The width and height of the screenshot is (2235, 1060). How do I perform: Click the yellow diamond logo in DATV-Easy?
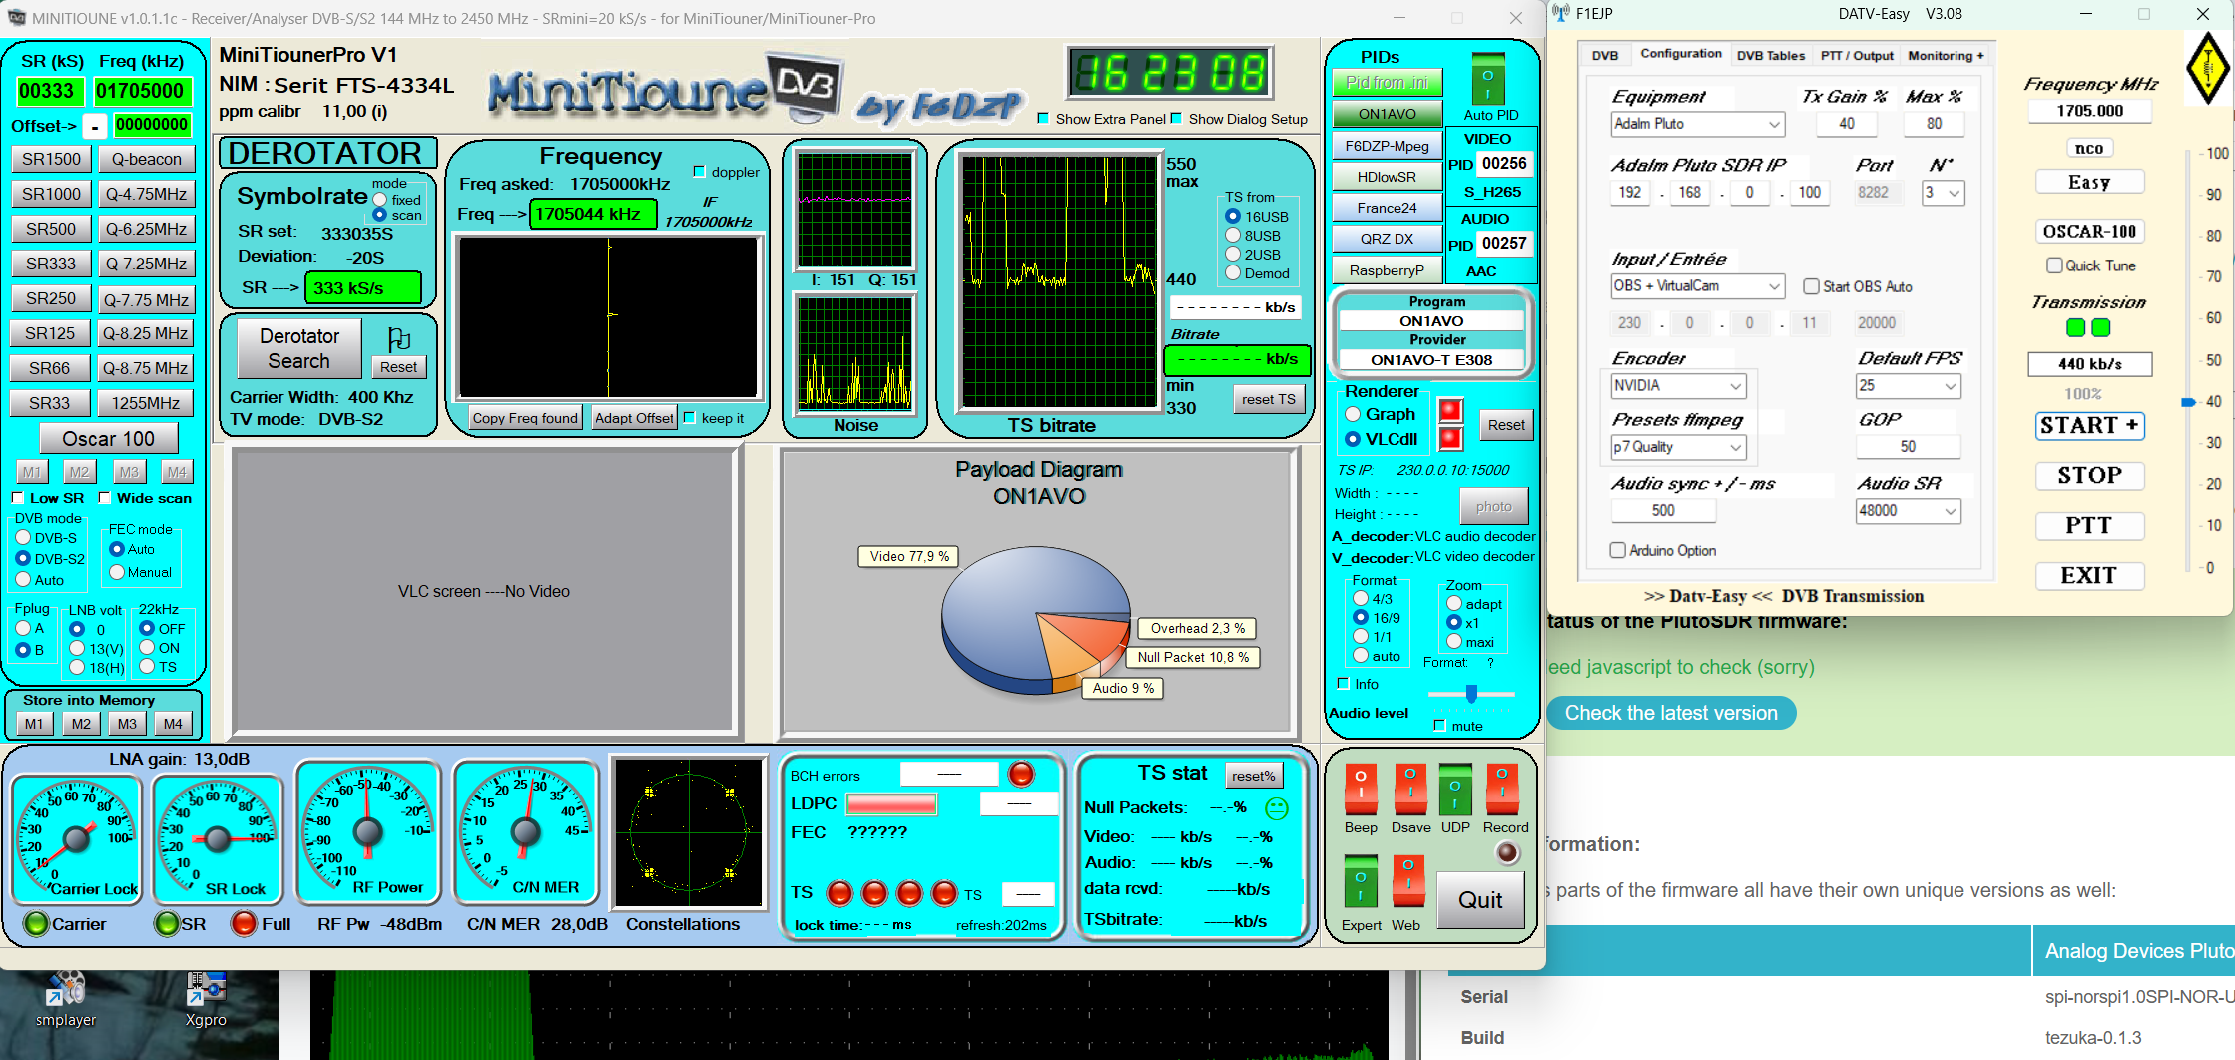coord(2207,68)
